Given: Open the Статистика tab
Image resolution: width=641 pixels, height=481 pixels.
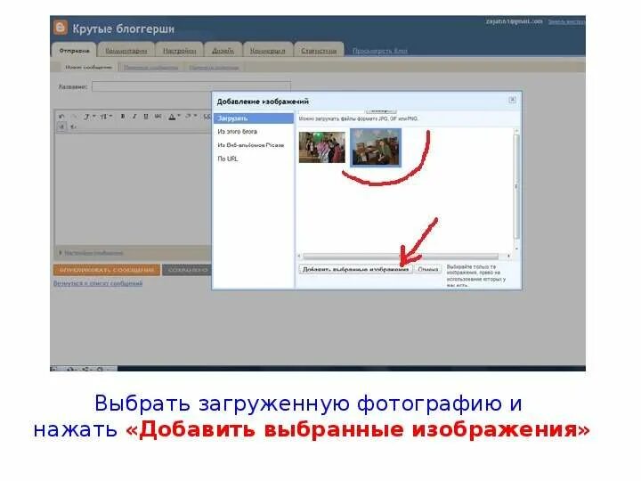Looking at the screenshot, I should (x=319, y=50).
